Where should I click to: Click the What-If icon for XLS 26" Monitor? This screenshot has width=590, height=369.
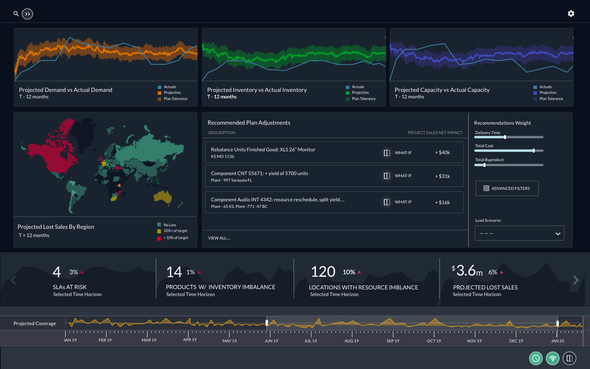click(386, 153)
